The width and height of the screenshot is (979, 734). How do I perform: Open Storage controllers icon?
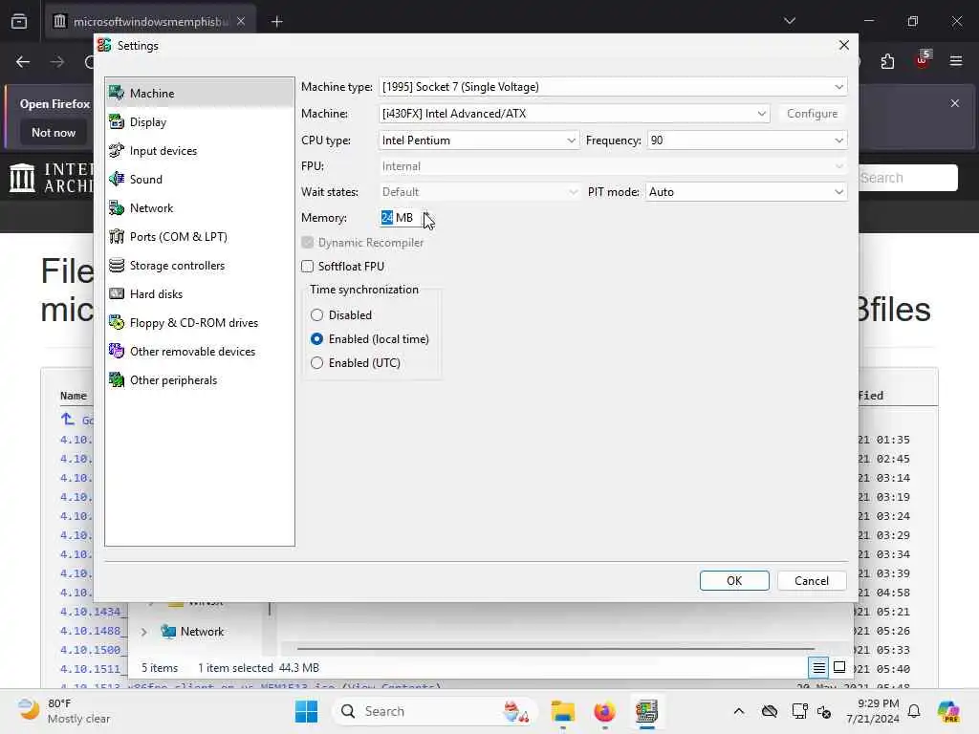tap(116, 266)
